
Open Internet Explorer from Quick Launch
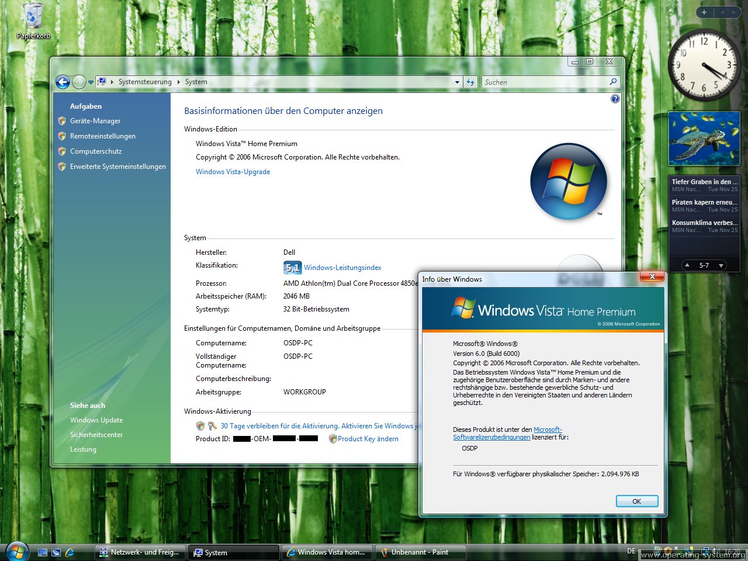[x=70, y=551]
